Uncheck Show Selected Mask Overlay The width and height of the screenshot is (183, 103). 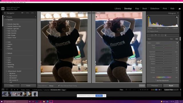point(59,86)
